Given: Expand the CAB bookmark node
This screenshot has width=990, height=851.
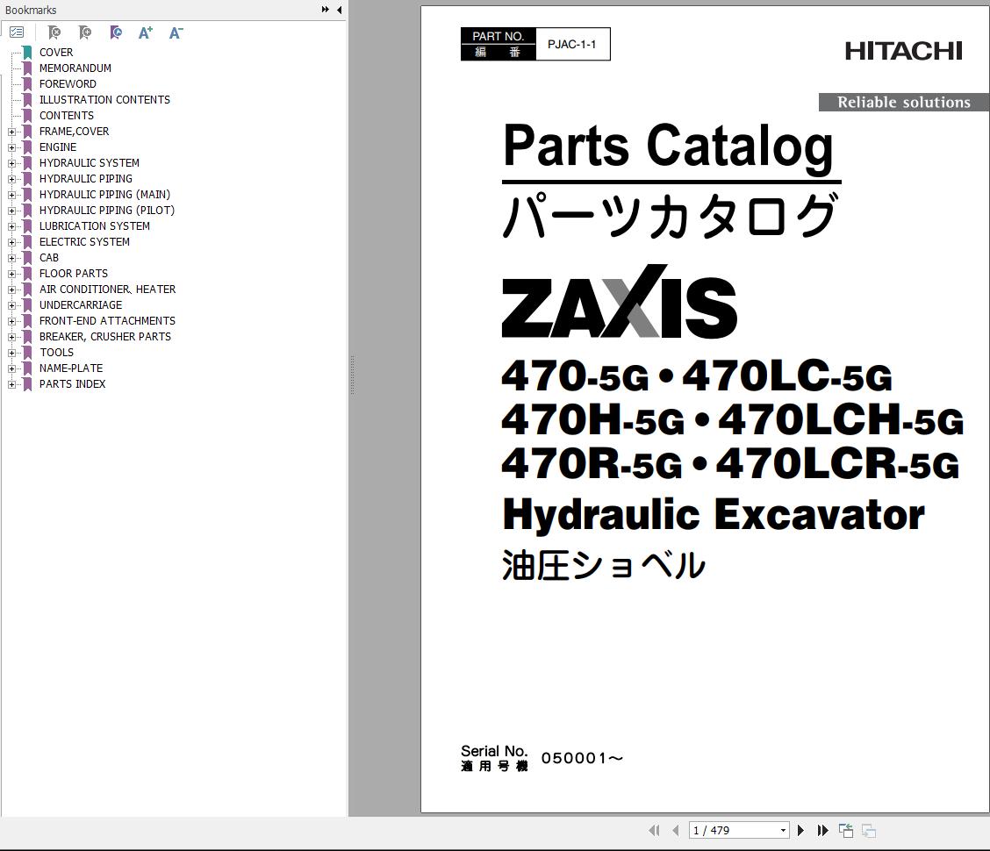Looking at the screenshot, I should click(11, 258).
